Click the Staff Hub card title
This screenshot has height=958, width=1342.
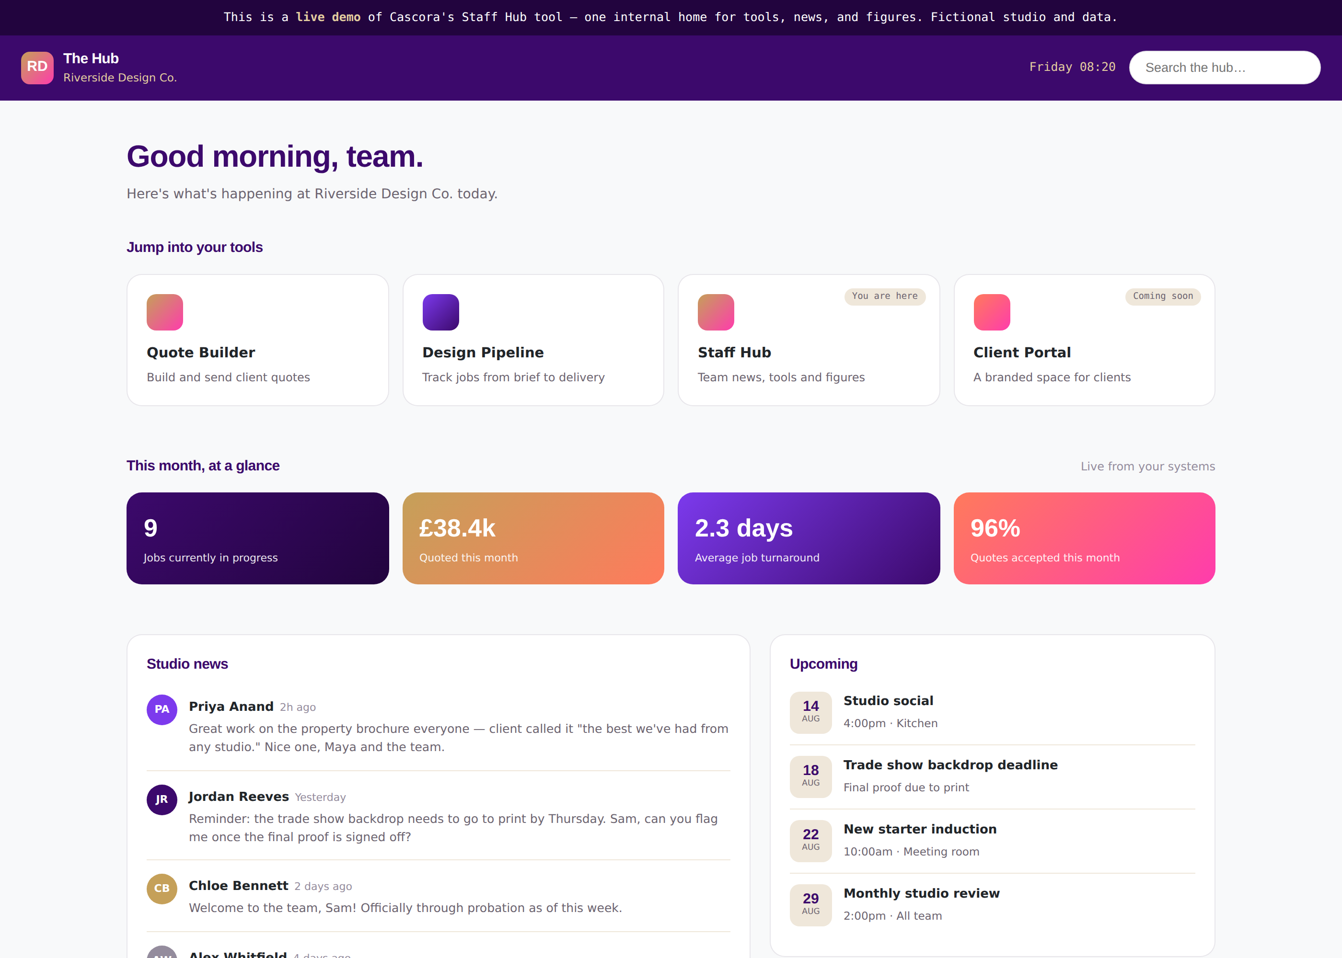734,352
